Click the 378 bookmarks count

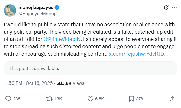(x=140, y=99)
